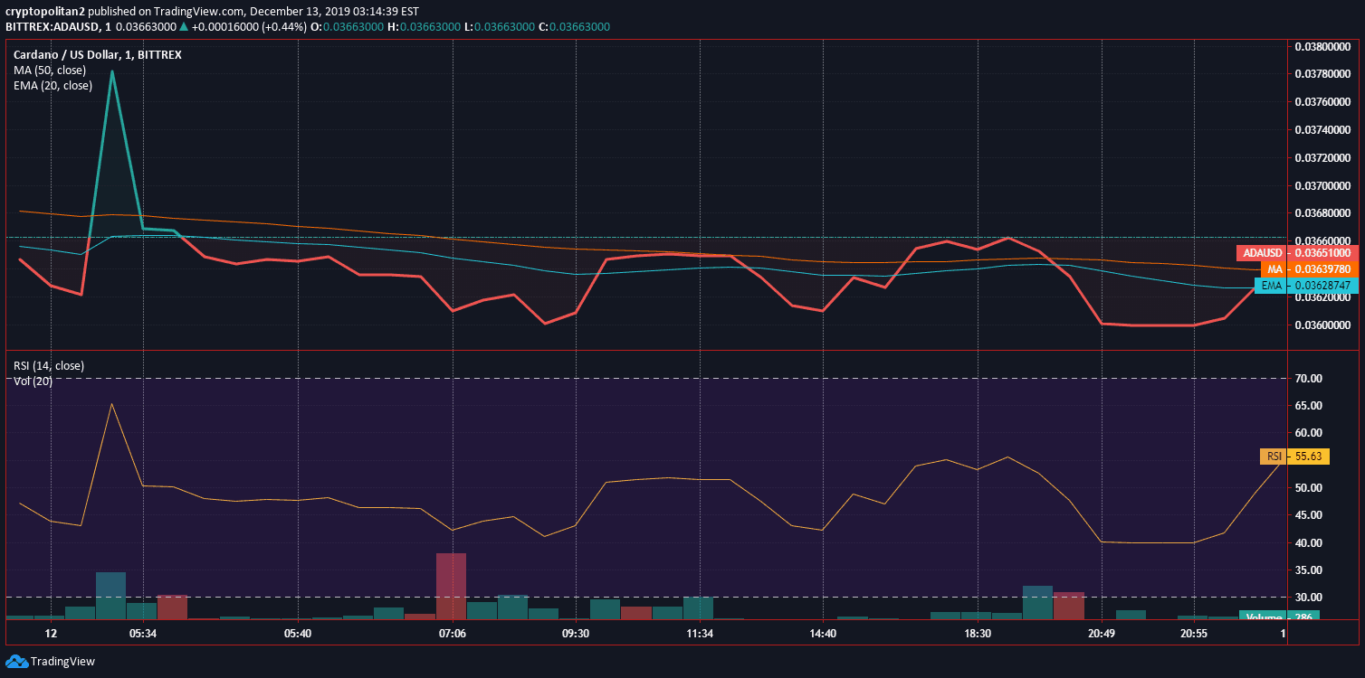The height and width of the screenshot is (678, 1365).
Task: Click the cryptopolitan2 publisher name
Action: point(44,12)
